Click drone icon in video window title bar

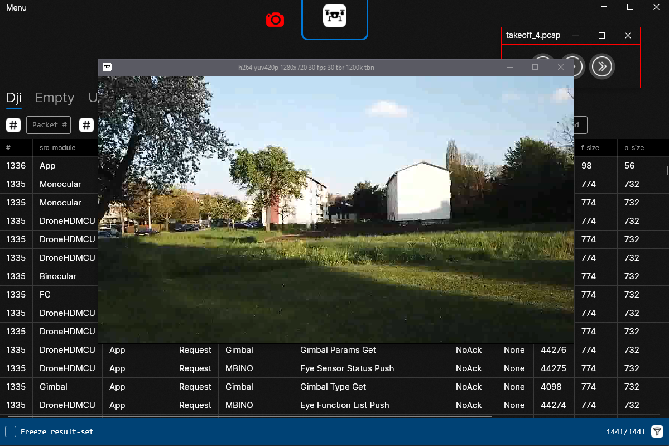[x=107, y=67]
